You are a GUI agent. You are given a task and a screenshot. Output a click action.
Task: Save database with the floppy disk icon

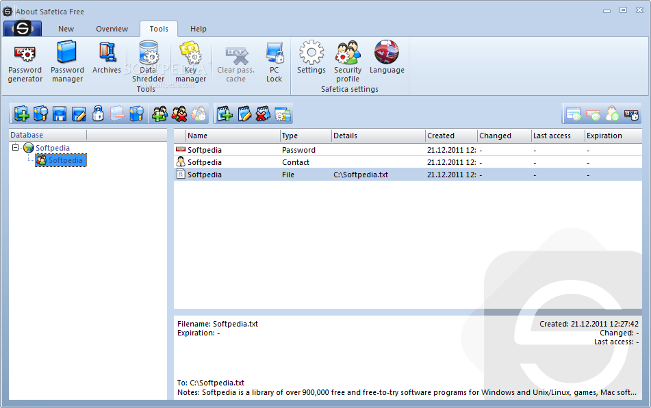60,114
